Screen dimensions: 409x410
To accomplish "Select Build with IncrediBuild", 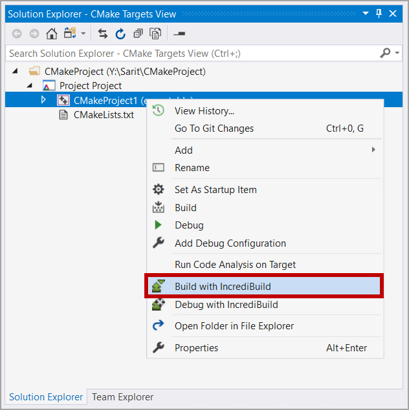I will pos(223,287).
